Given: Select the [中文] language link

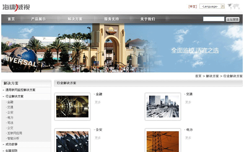Looking at the screenshot, I should pyautogui.click(x=193, y=7).
